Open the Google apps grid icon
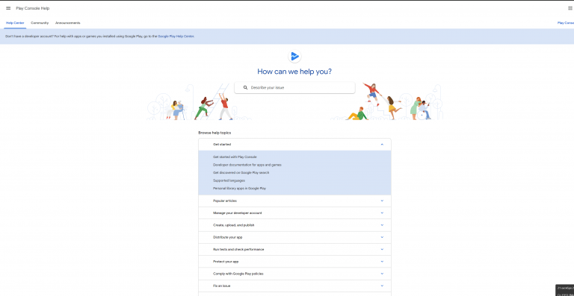 coord(570,8)
